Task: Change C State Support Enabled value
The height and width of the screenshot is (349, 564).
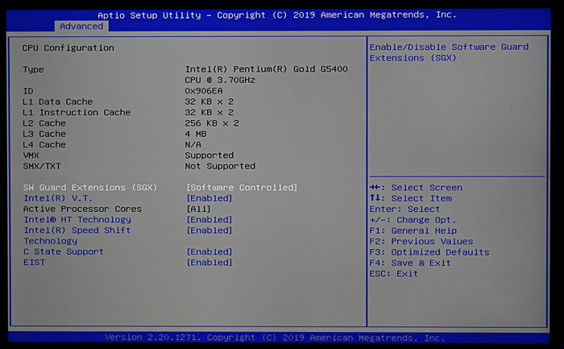Action: (x=209, y=251)
